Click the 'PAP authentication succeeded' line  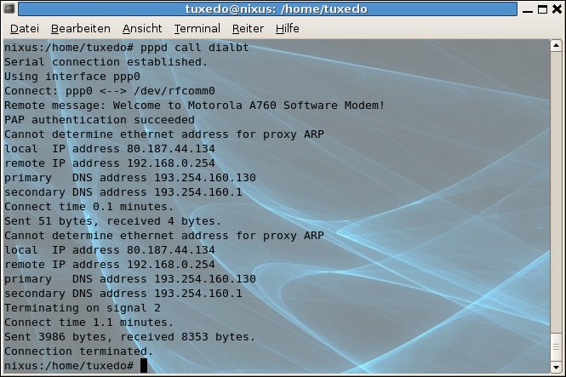99,120
